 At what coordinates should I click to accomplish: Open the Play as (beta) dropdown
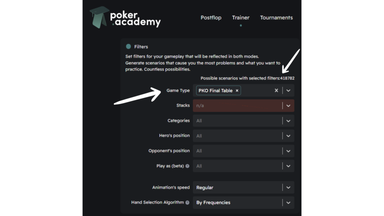(x=288, y=166)
